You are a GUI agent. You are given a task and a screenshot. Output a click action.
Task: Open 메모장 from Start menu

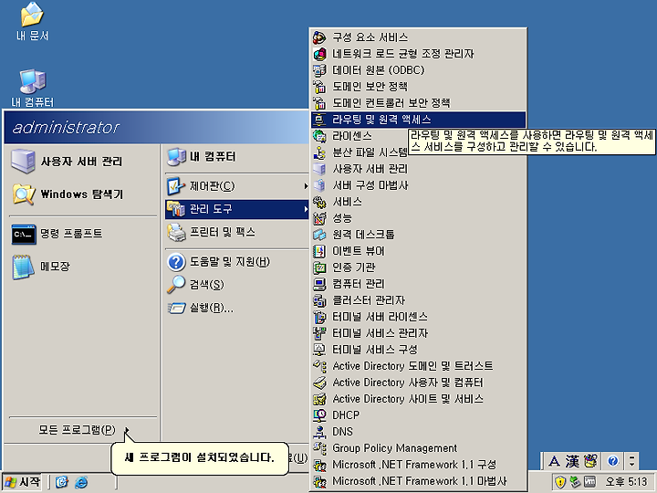coord(83,267)
